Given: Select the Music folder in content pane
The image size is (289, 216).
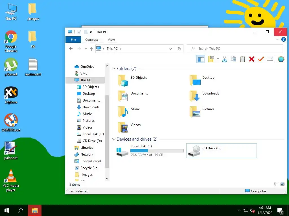Looking at the screenshot, I should [129, 112].
